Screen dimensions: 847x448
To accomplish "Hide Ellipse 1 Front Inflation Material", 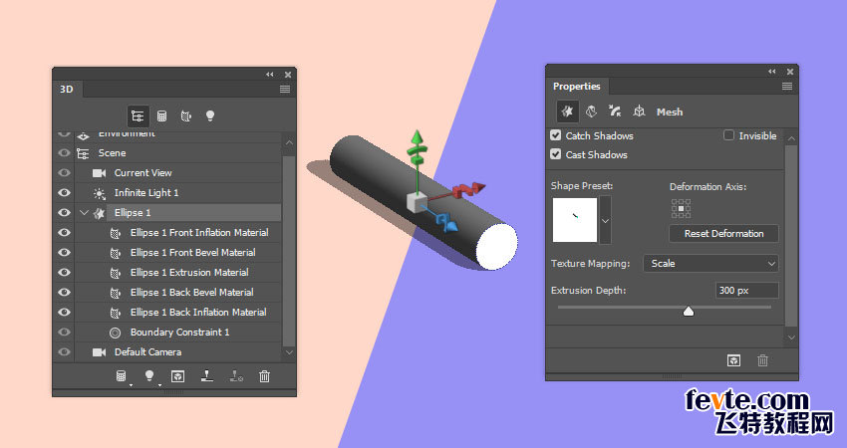I will (x=64, y=233).
